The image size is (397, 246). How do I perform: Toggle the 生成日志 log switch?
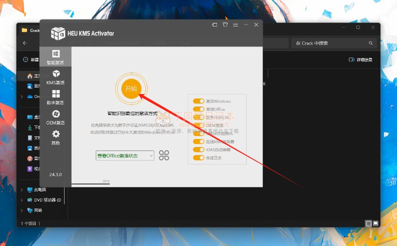[x=198, y=157]
